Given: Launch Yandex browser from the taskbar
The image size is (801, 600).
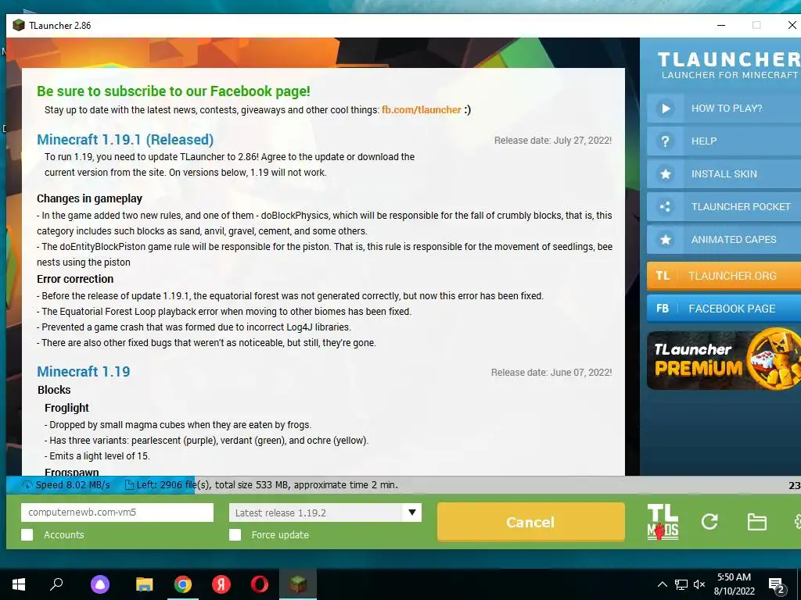Looking at the screenshot, I should tap(221, 584).
